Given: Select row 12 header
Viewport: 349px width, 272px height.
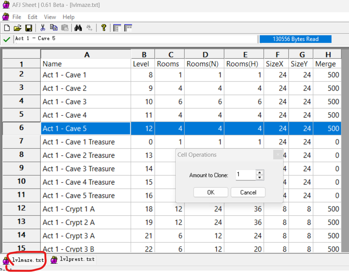Looking at the screenshot, I should coord(21,208).
